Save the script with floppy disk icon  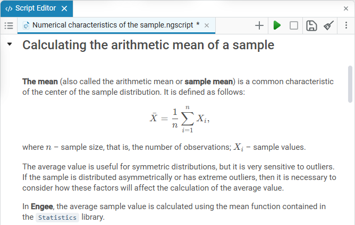coord(311,25)
